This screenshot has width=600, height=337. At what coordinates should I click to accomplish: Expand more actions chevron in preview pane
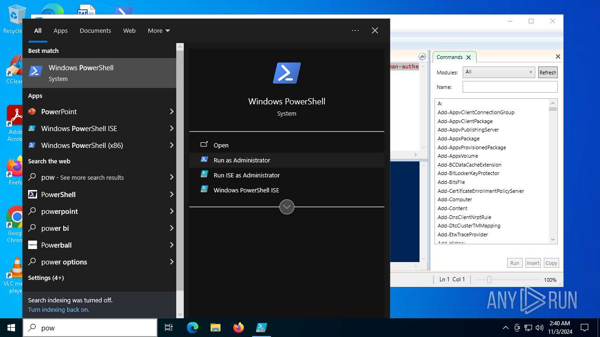(286, 207)
